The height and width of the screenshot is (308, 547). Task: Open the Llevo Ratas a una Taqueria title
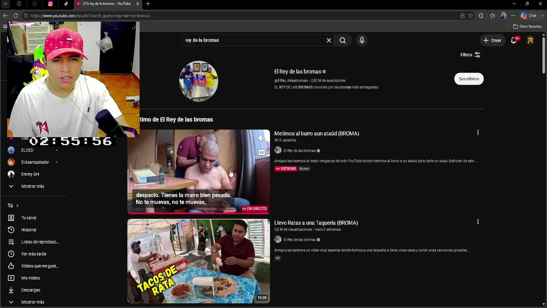pyautogui.click(x=316, y=223)
